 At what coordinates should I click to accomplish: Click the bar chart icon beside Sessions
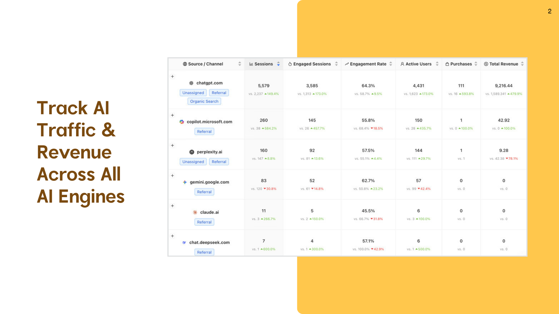pyautogui.click(x=251, y=64)
